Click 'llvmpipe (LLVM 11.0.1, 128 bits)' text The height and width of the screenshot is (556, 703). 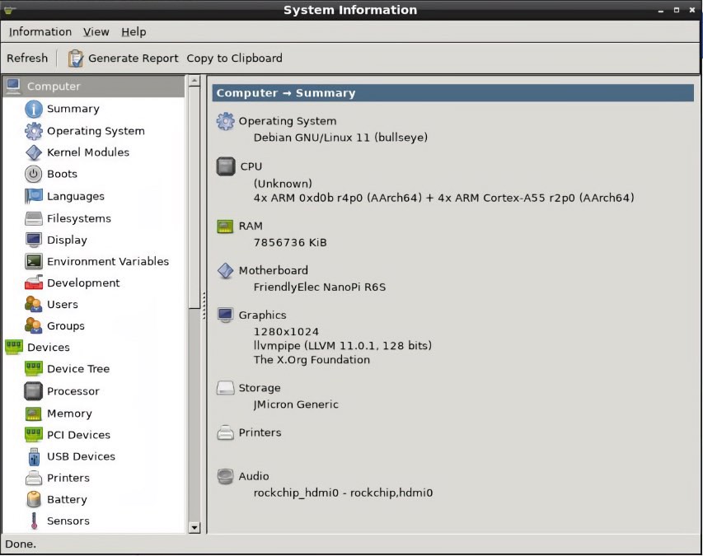click(343, 345)
